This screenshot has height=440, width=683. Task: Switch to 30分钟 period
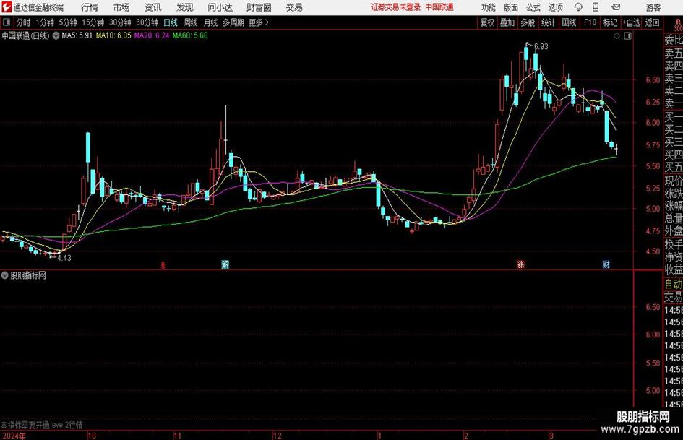coord(120,22)
